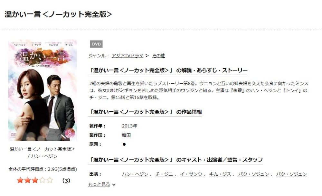Click the gray DVD format badge
This screenshot has height=196, width=322.
pyautogui.click(x=96, y=44)
